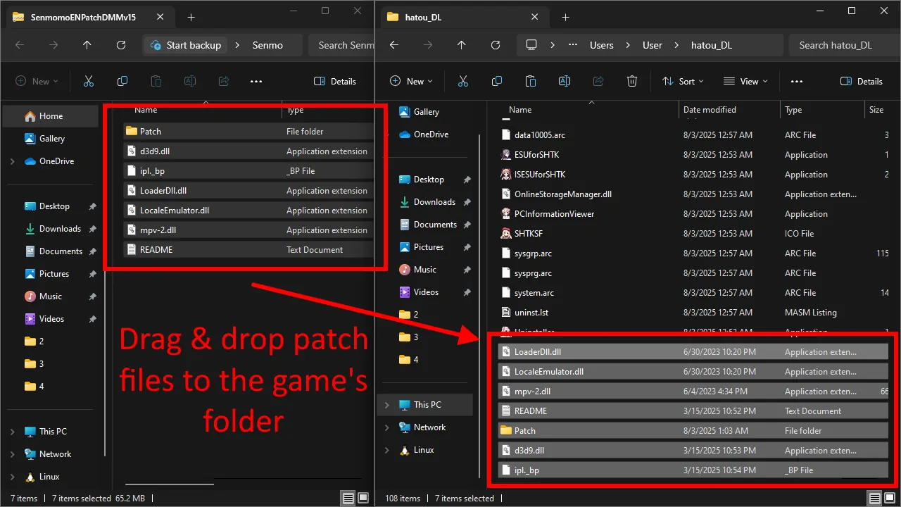Expand OneDrive in SenmomoENPatch navigation pane
The height and width of the screenshot is (507, 901).
[12, 161]
